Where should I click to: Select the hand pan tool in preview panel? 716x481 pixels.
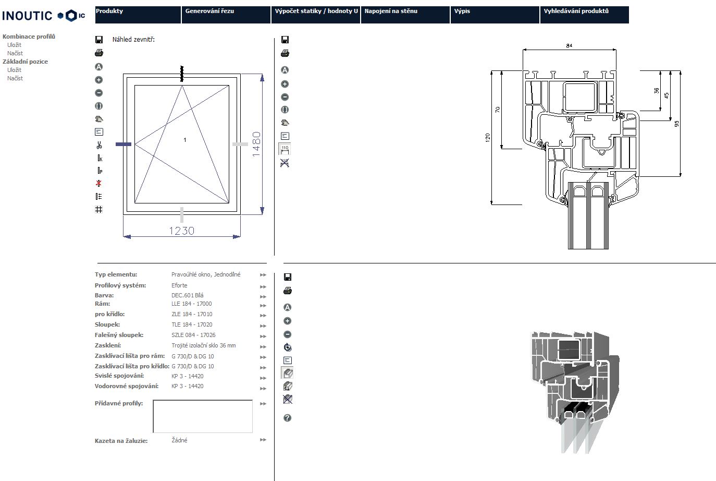click(98, 118)
